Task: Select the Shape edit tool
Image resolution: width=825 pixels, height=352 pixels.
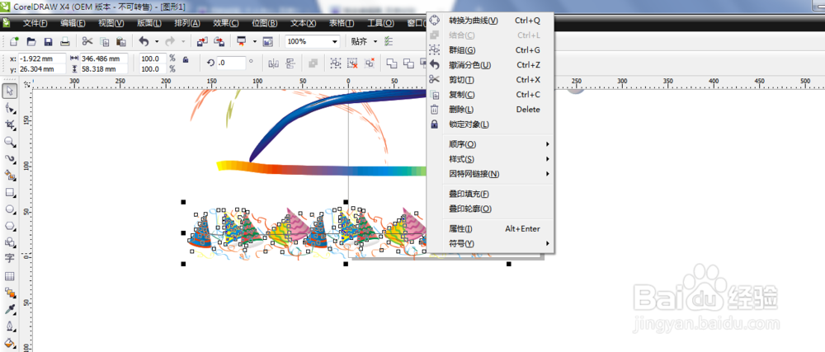Action: click(x=9, y=108)
